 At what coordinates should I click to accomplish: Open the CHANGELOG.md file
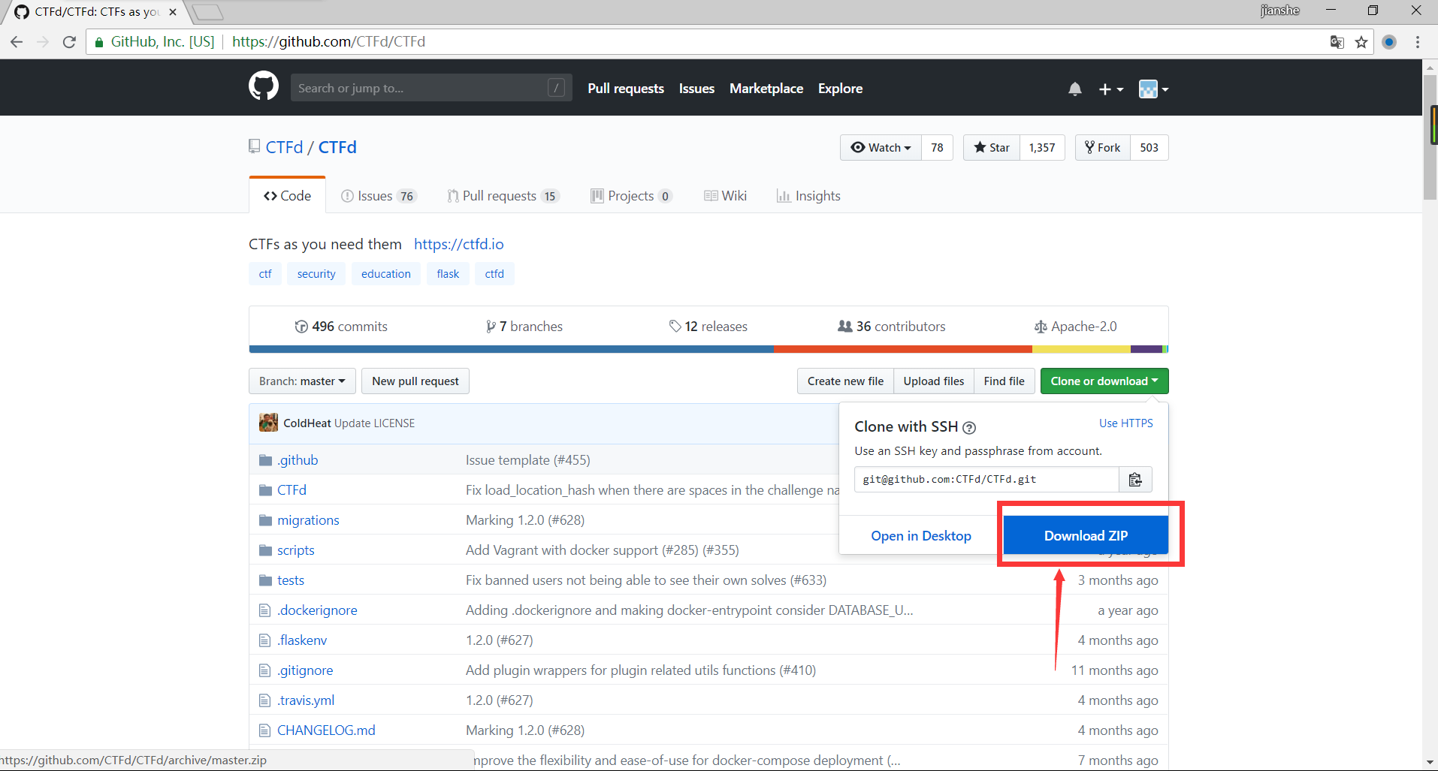326,730
